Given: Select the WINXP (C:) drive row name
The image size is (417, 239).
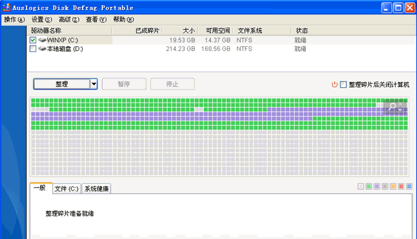Looking at the screenshot, I should click(62, 40).
